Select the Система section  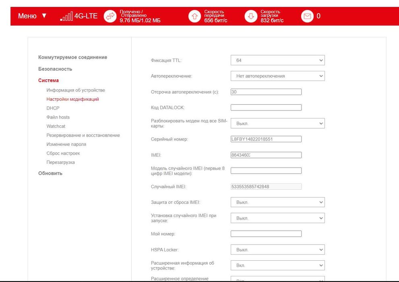click(48, 81)
